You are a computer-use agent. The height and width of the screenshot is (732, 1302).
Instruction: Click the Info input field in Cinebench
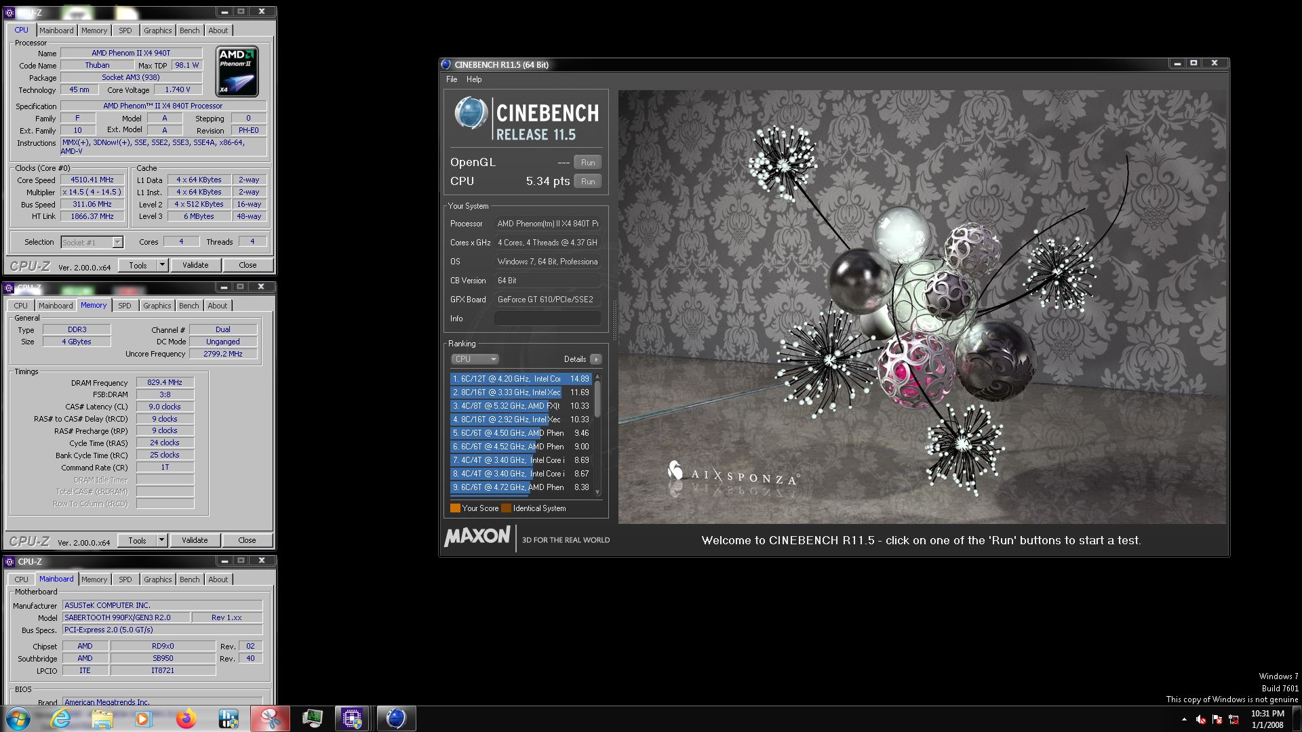(x=548, y=319)
